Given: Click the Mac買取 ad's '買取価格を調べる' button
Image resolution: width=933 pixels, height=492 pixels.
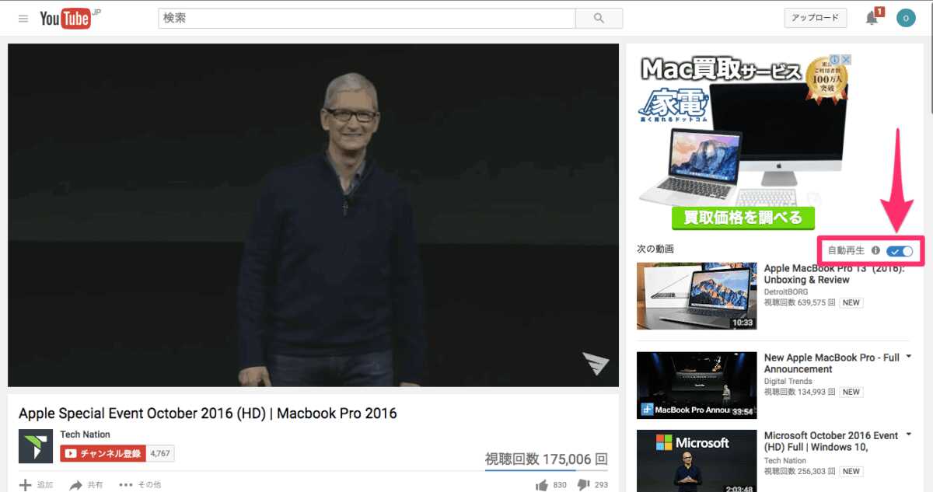Looking at the screenshot, I should pyautogui.click(x=743, y=218).
